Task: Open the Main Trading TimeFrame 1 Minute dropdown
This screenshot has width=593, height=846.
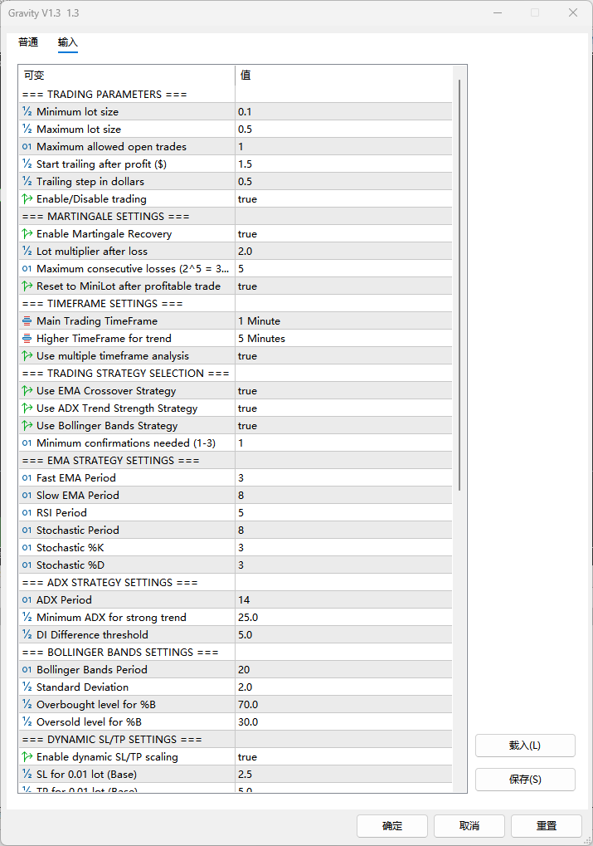Action: tap(343, 321)
